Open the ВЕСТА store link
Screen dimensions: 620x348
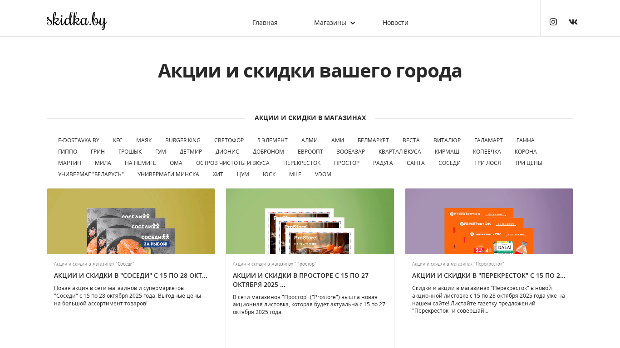411,140
